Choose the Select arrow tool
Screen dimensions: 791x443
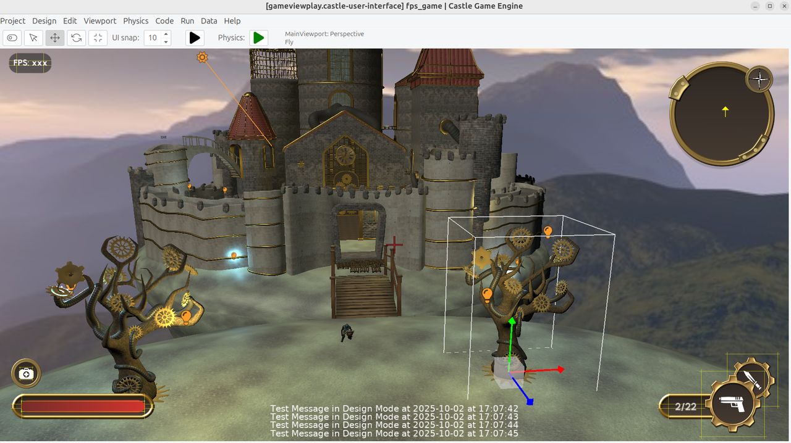pyautogui.click(x=33, y=38)
